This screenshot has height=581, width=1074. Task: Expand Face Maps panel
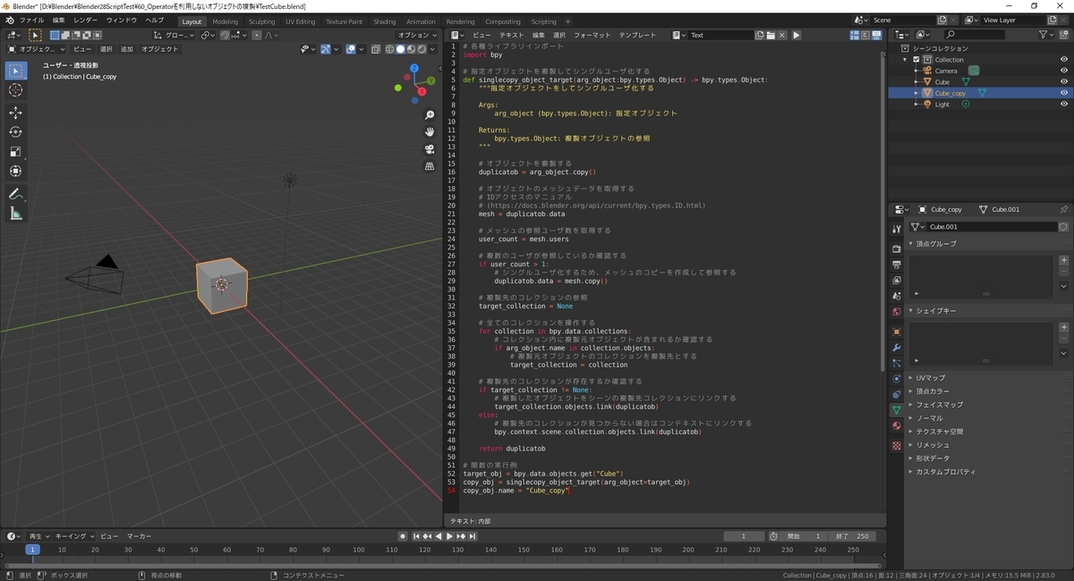coord(939,405)
